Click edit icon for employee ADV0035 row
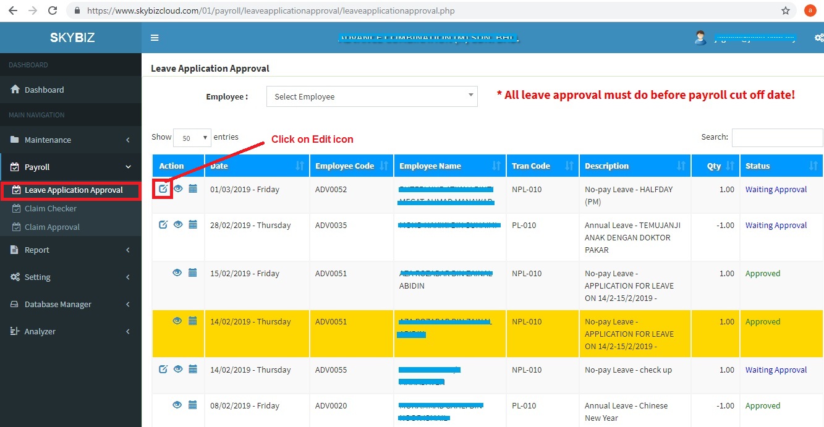This screenshot has width=824, height=427. tap(163, 225)
